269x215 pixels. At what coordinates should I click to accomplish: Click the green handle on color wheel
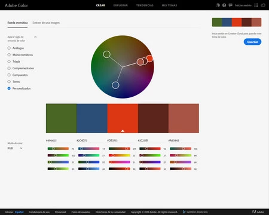[x=106, y=54]
